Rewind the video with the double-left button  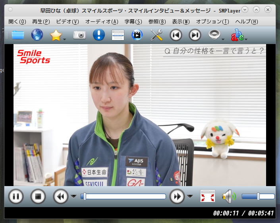[60, 196]
